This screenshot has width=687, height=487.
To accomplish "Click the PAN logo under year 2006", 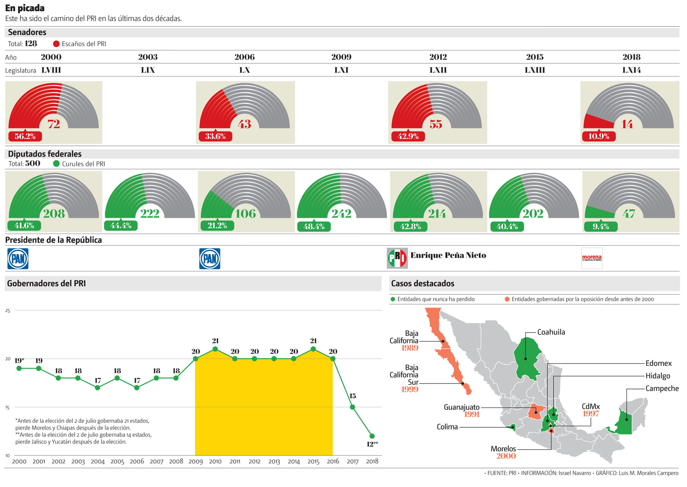I will pos(210,259).
